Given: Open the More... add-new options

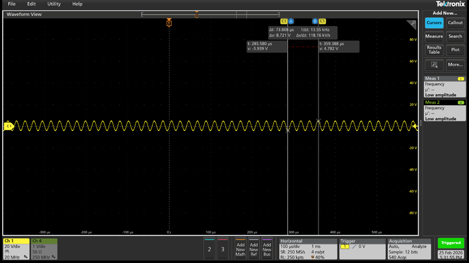Looking at the screenshot, I should (455, 65).
